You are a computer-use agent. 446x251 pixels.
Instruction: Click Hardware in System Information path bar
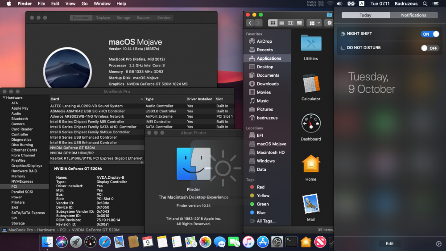[46, 230]
